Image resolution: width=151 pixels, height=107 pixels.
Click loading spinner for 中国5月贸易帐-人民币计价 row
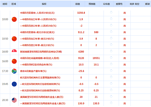pos(111,12)
